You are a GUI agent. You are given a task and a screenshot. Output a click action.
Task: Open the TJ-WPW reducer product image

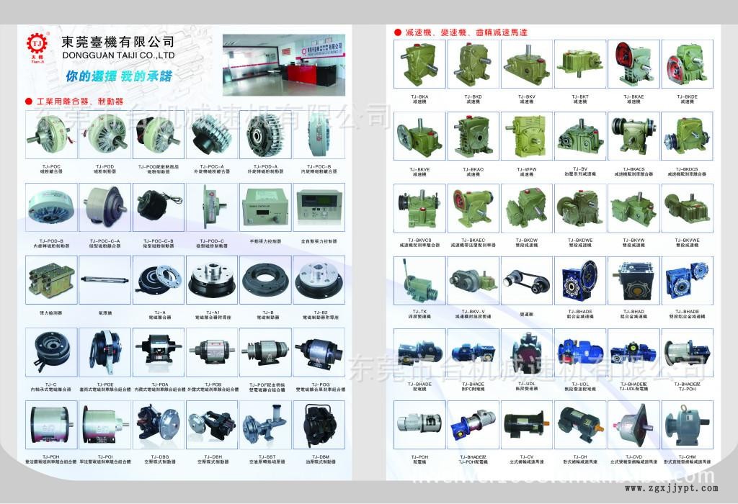pyautogui.click(x=527, y=136)
